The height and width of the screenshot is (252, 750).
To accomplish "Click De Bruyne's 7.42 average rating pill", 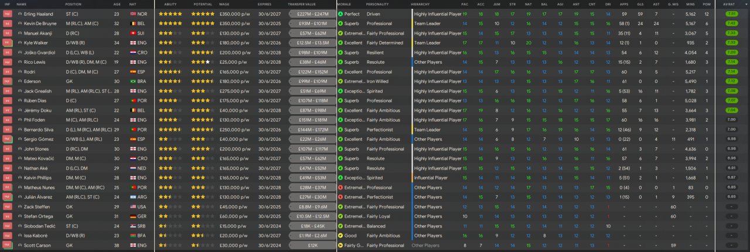I will point(731,23).
